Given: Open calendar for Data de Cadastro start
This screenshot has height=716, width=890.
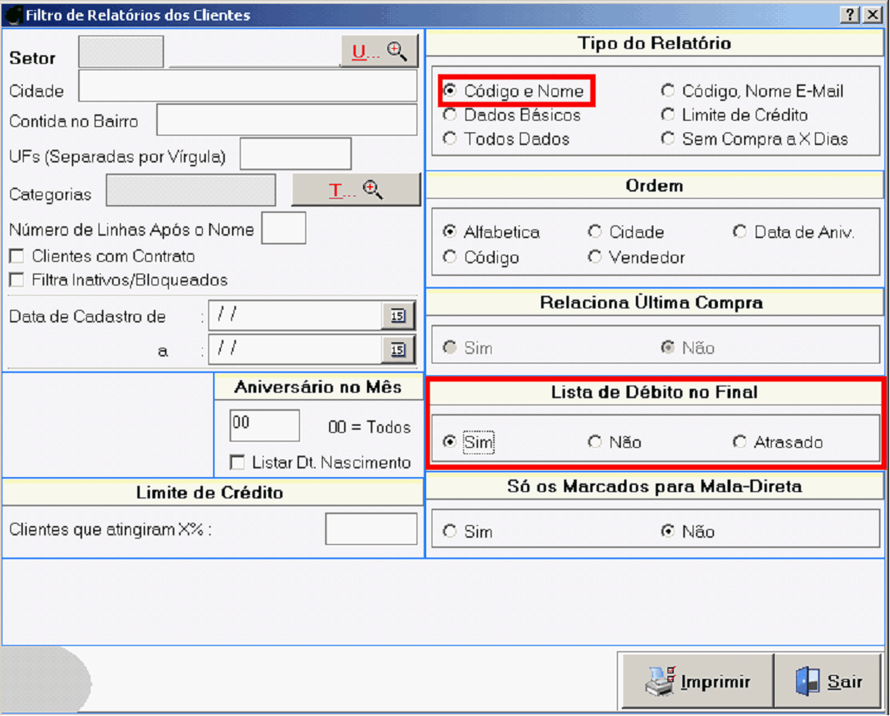Looking at the screenshot, I should pos(398,315).
